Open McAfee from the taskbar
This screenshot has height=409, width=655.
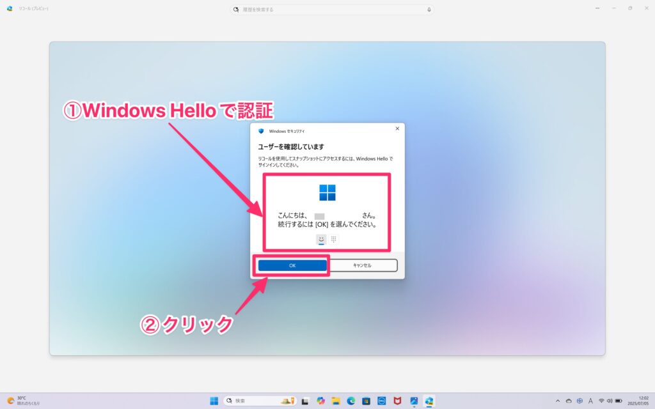[397, 401]
